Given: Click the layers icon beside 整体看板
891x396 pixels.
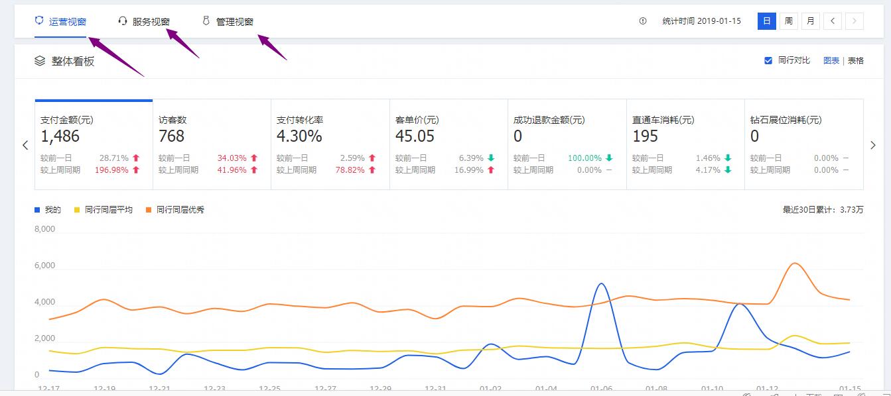Looking at the screenshot, I should coord(40,61).
